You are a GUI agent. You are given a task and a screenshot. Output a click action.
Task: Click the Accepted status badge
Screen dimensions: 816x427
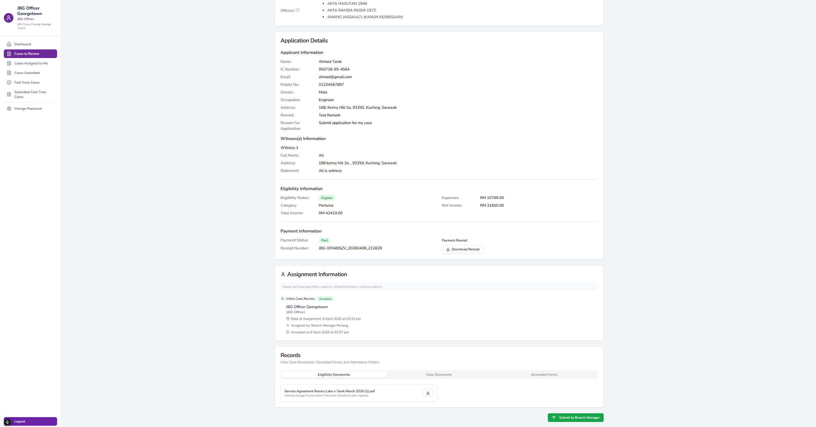tap(325, 299)
